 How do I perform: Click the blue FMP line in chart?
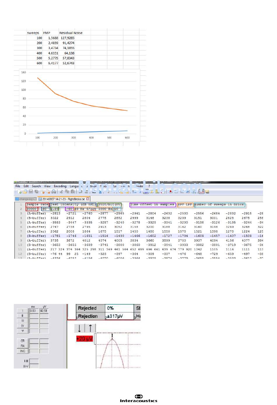(82, 132)
